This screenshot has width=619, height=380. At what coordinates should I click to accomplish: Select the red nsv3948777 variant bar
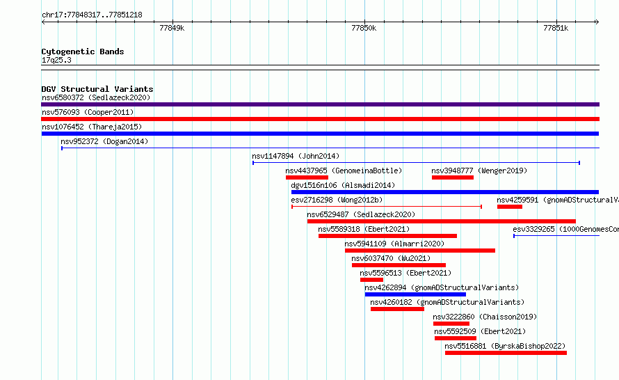coord(452,177)
